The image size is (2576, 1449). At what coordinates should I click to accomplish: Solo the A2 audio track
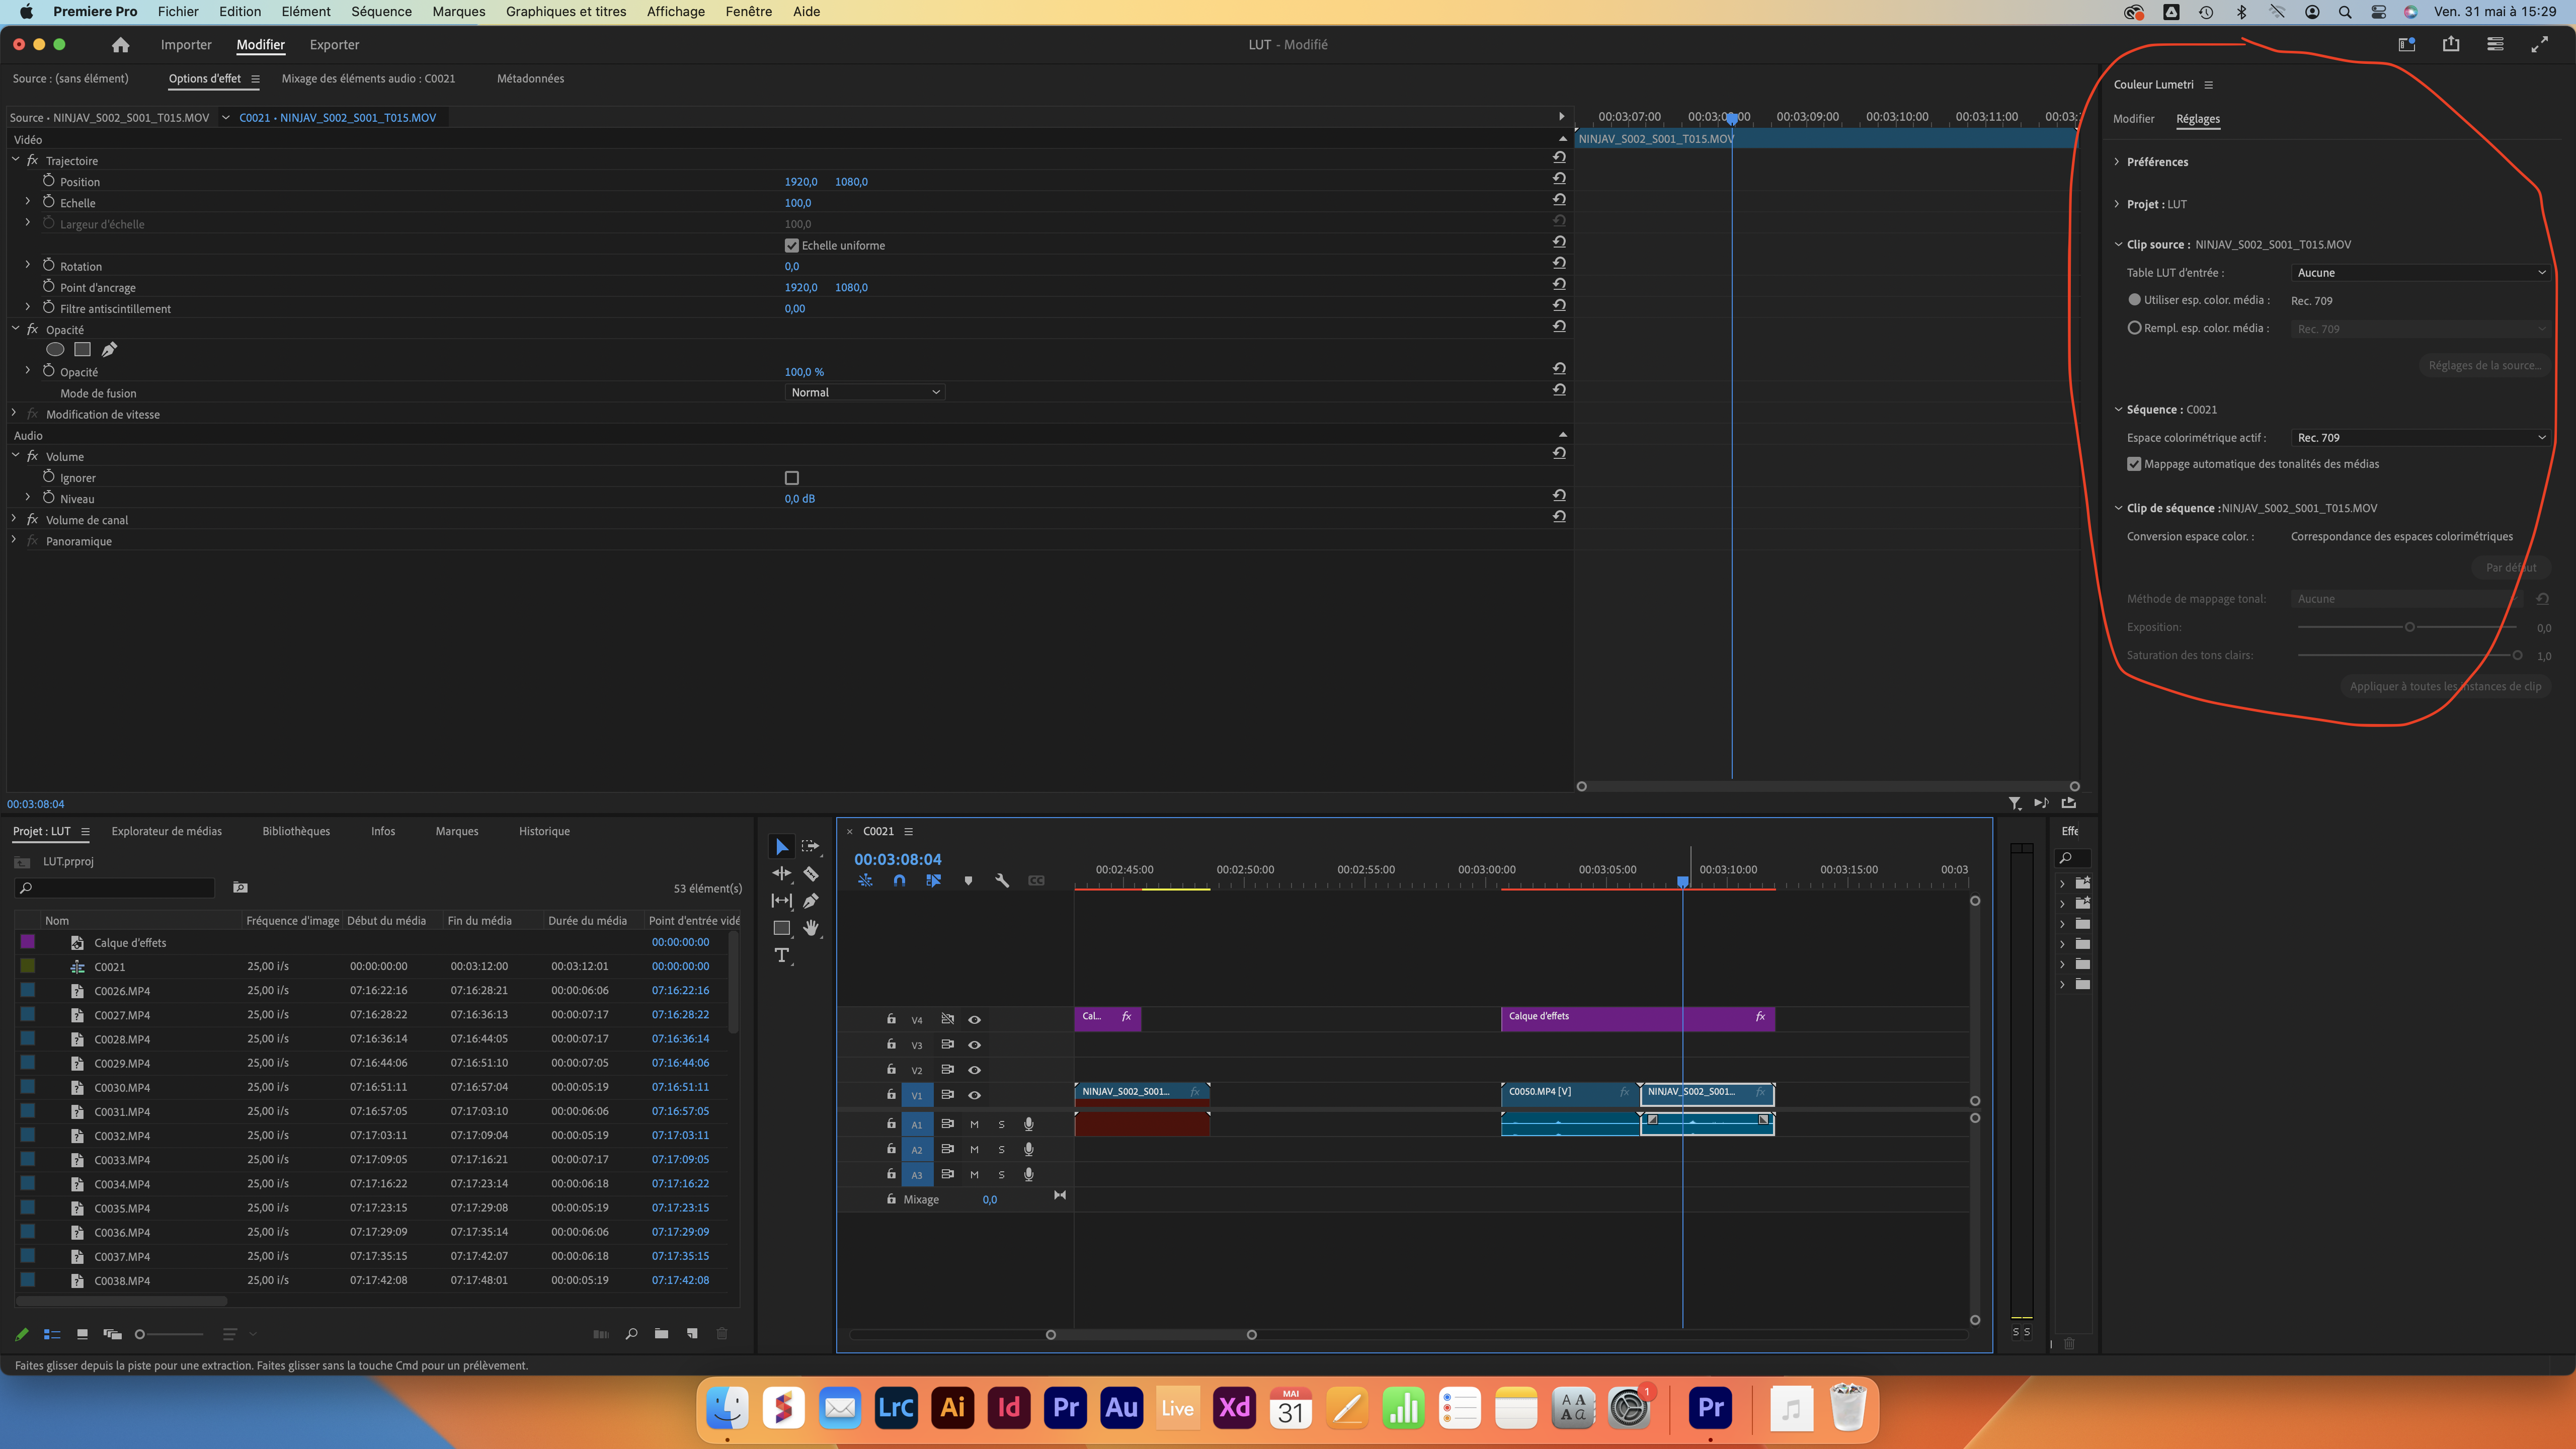click(x=1001, y=1150)
